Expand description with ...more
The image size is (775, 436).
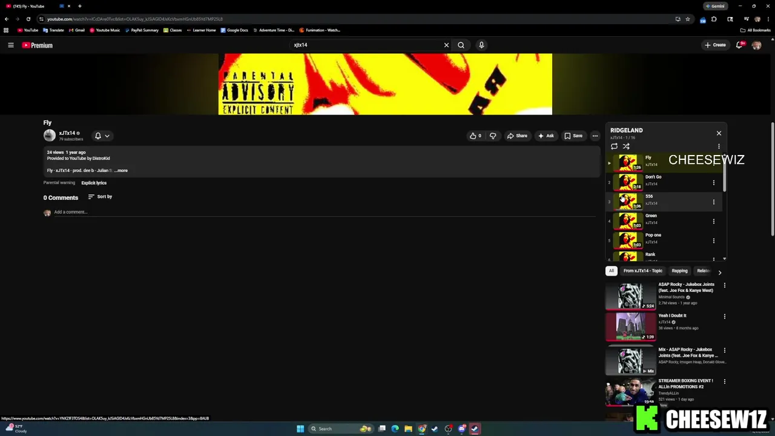pyautogui.click(x=121, y=171)
